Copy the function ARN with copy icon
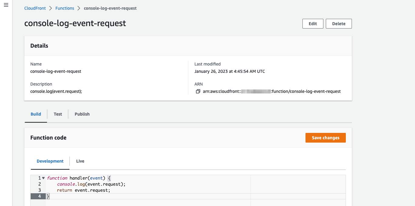The image size is (415, 206). 198,91
